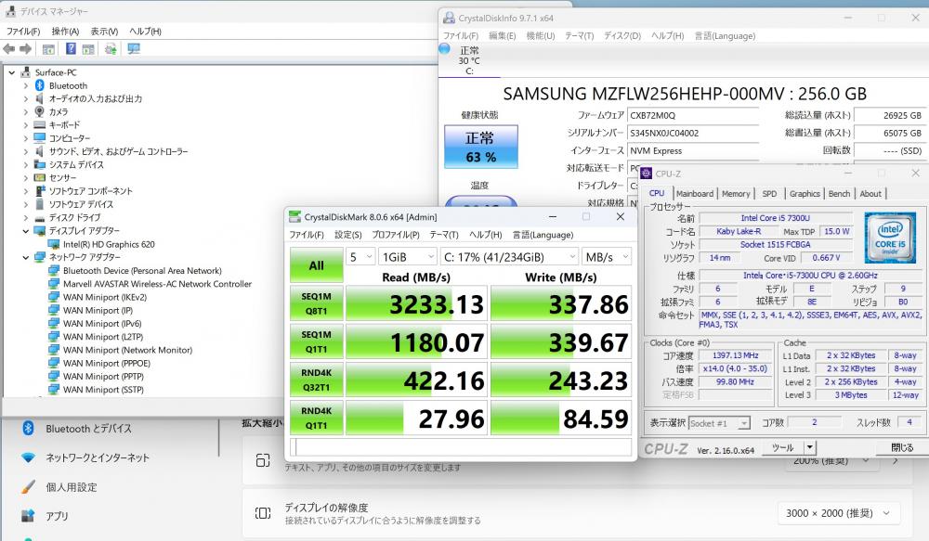Select WAN Miniport (PPPOE) entry
929x541 pixels.
click(106, 364)
